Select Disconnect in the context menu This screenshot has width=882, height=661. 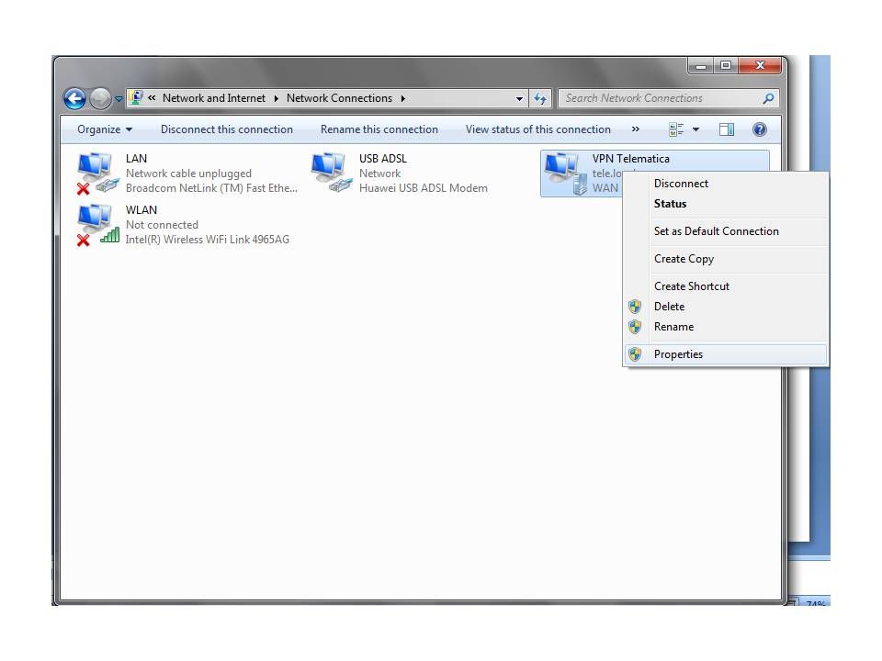681,184
